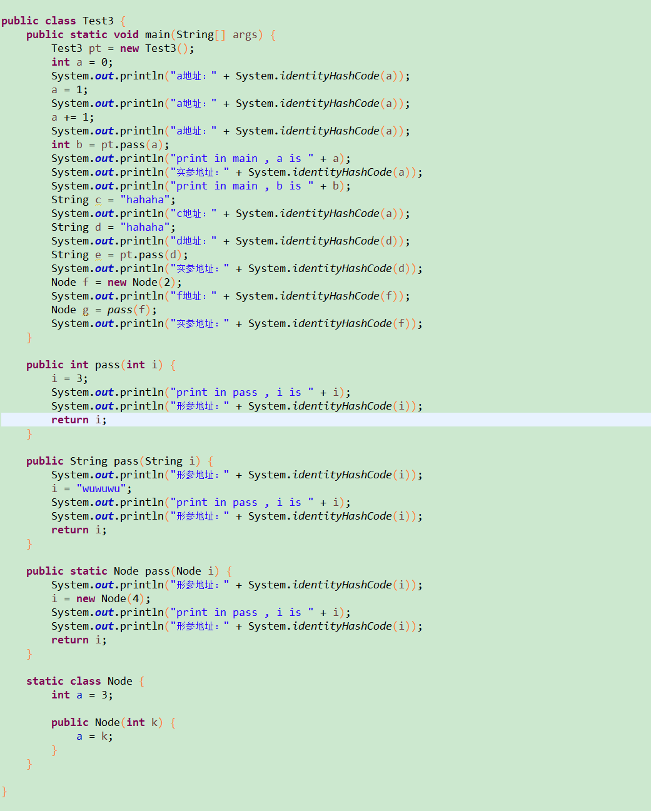The image size is (651, 811).
Task: Click the "print in main , b is" println line
Action: 201,186
